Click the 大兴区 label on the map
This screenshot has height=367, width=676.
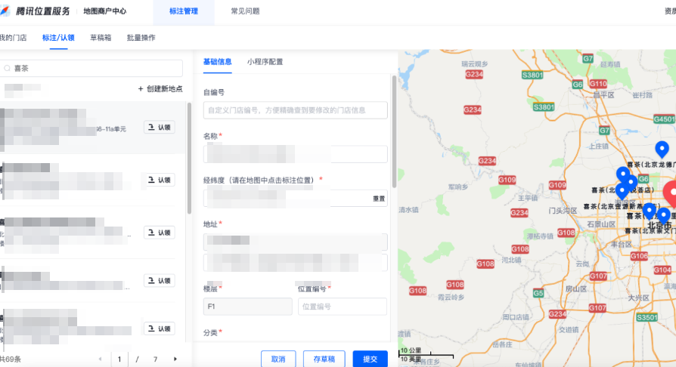coord(638,298)
